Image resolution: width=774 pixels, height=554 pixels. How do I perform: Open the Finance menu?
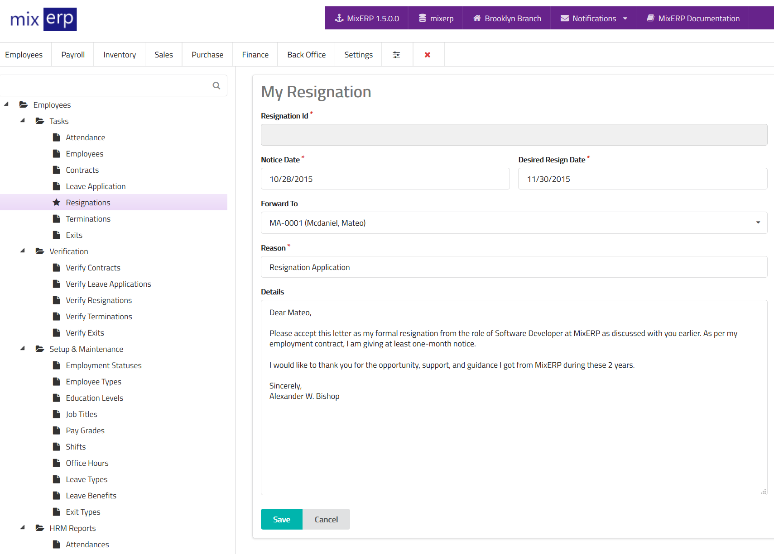tap(255, 55)
